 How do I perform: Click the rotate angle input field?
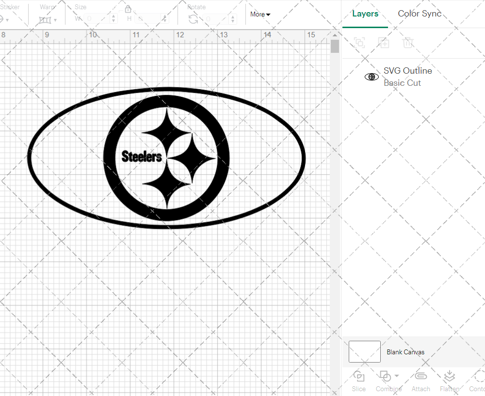pos(215,19)
